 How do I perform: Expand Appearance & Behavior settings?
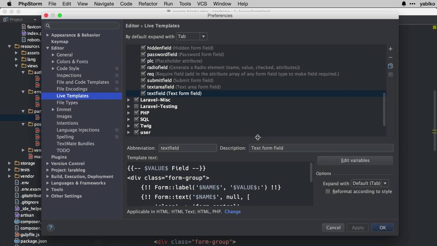[x=48, y=35]
